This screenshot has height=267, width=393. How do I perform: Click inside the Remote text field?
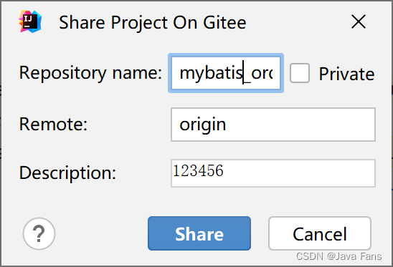pyautogui.click(x=273, y=125)
